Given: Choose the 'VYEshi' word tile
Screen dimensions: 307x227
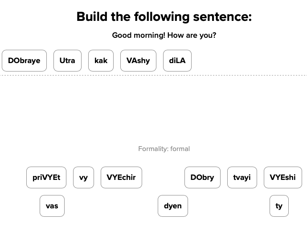Looking at the screenshot, I should tap(282, 178).
